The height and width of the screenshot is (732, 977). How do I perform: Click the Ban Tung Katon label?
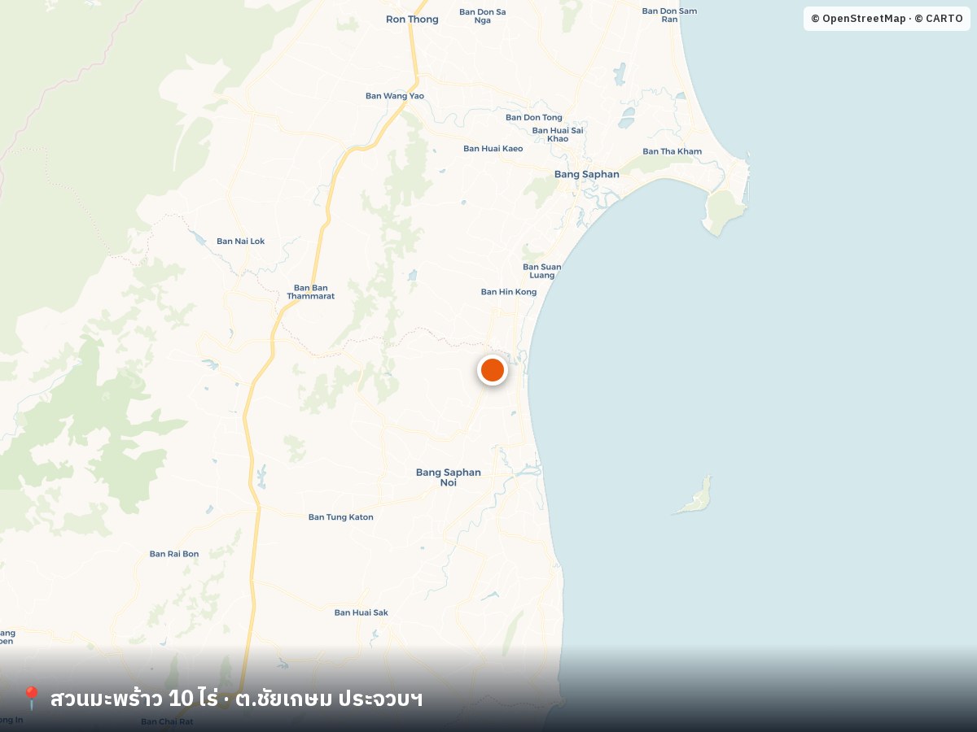click(341, 517)
